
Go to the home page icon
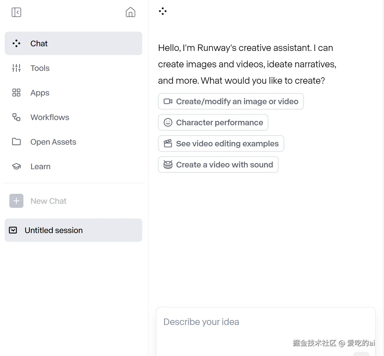click(x=130, y=12)
